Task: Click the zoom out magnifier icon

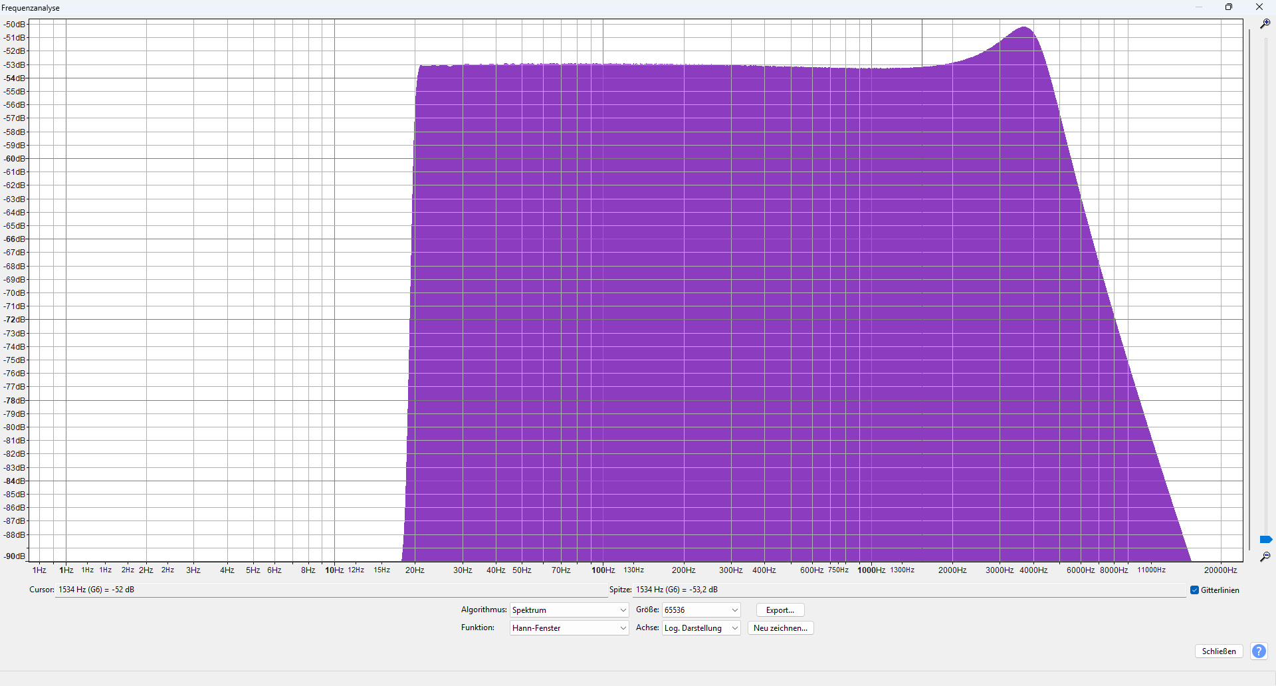Action: [1265, 557]
